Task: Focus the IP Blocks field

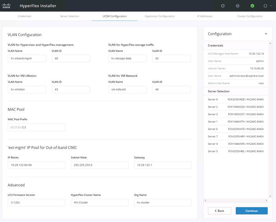Action: (37, 165)
